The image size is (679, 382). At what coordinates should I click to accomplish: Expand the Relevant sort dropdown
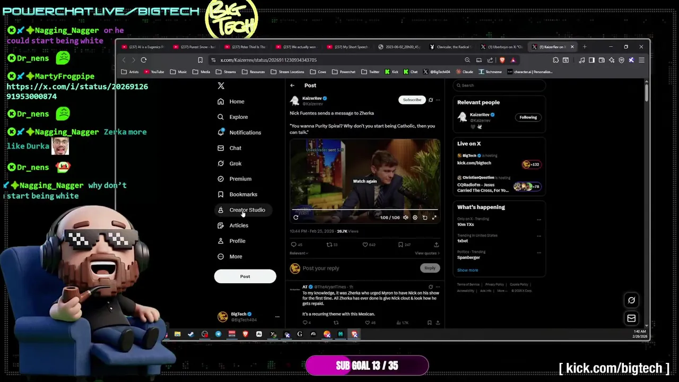(x=298, y=253)
